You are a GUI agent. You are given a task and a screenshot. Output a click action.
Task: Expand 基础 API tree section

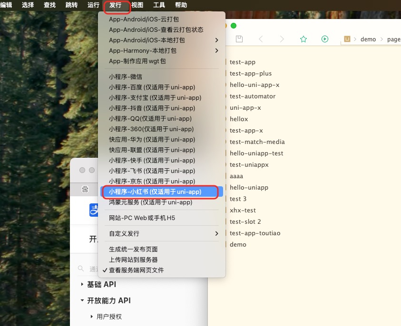(82, 284)
